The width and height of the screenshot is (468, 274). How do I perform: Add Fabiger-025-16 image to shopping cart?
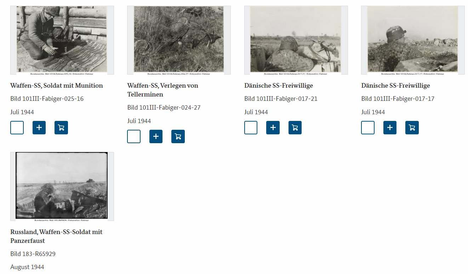61,128
